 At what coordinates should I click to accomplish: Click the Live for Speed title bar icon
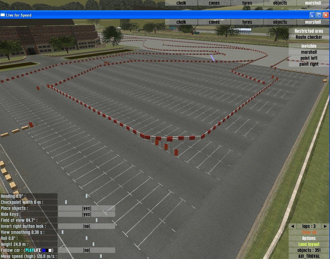pyautogui.click(x=3, y=15)
